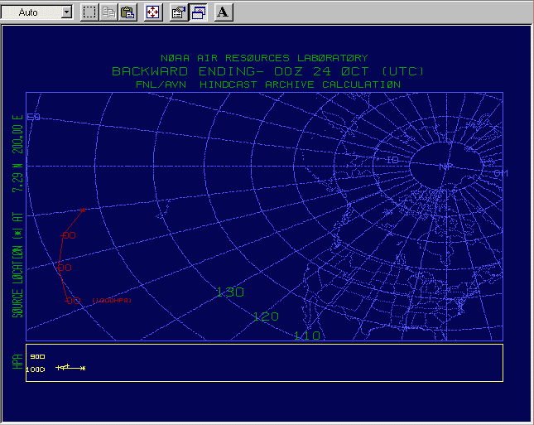Viewport: 534px width, 425px height.
Task: Open the Auto zoom dropdown arrow
Action: point(66,12)
